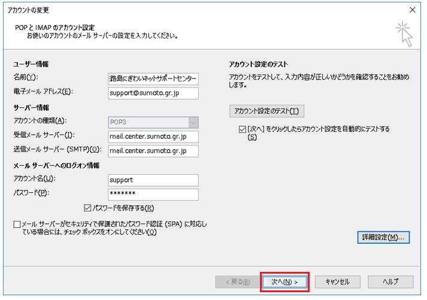Open 詳細設定(M)... settings
The image size is (427, 300).
click(383, 237)
